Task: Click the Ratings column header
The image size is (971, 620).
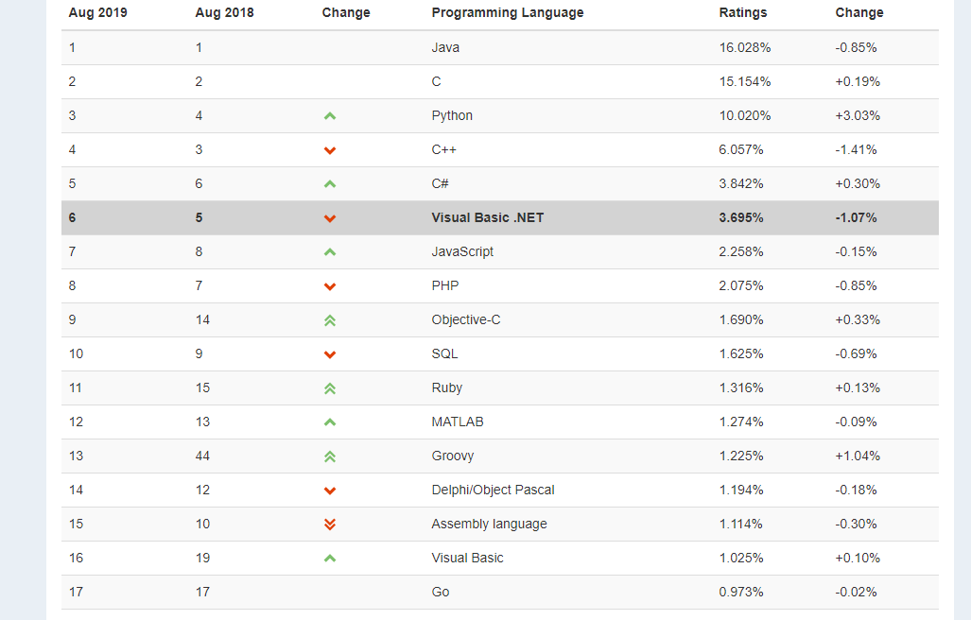Action: (x=742, y=12)
